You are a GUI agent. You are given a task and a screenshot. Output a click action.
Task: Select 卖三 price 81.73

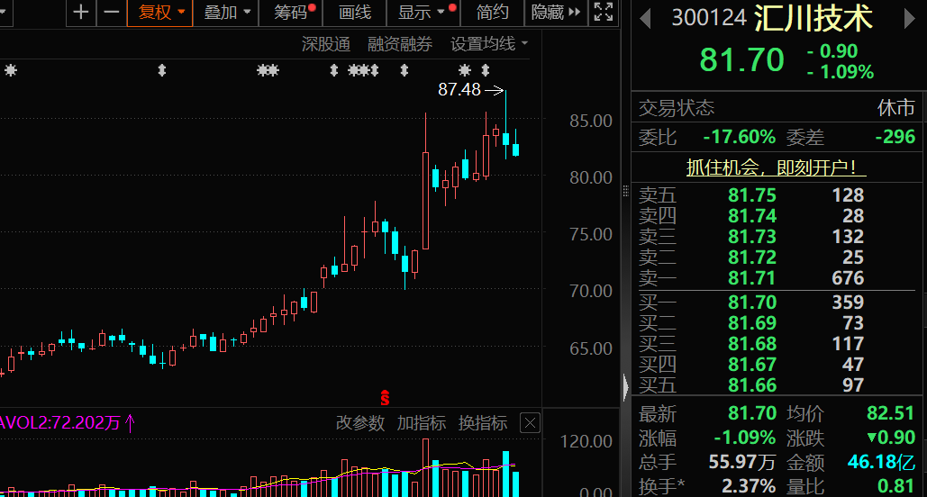[752, 237]
